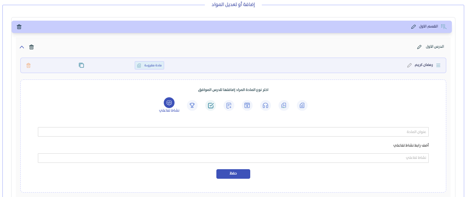This screenshot has width=467, height=197.
Task: Choose the trophy material type icon
Action: pos(192,105)
